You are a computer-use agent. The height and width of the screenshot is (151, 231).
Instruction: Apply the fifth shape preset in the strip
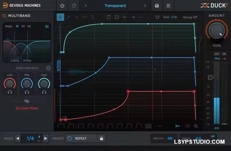point(100,126)
